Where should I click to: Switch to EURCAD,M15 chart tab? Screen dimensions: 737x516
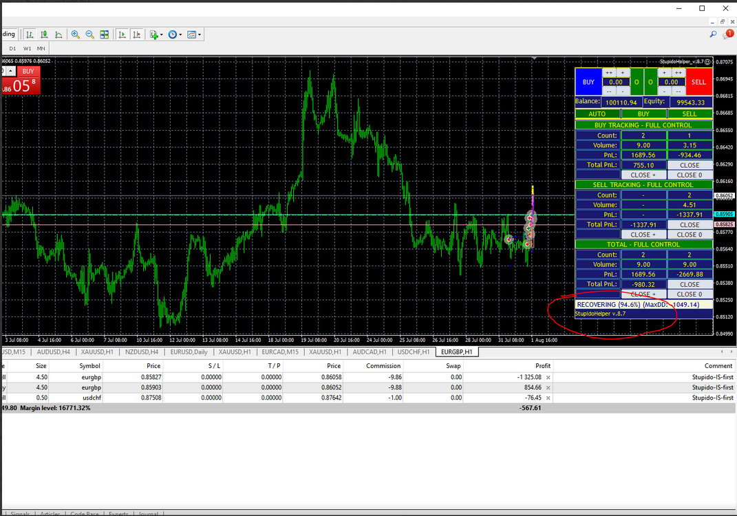(280, 352)
